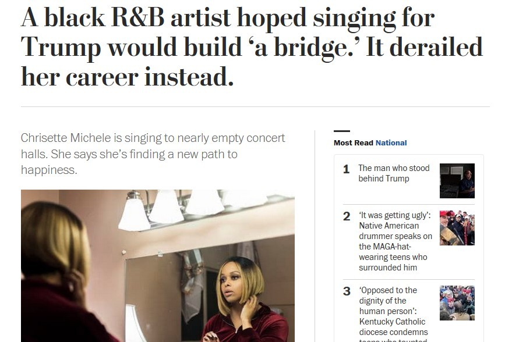Click the rank number 3 in Most Read
The height and width of the screenshot is (342, 505).
(347, 291)
